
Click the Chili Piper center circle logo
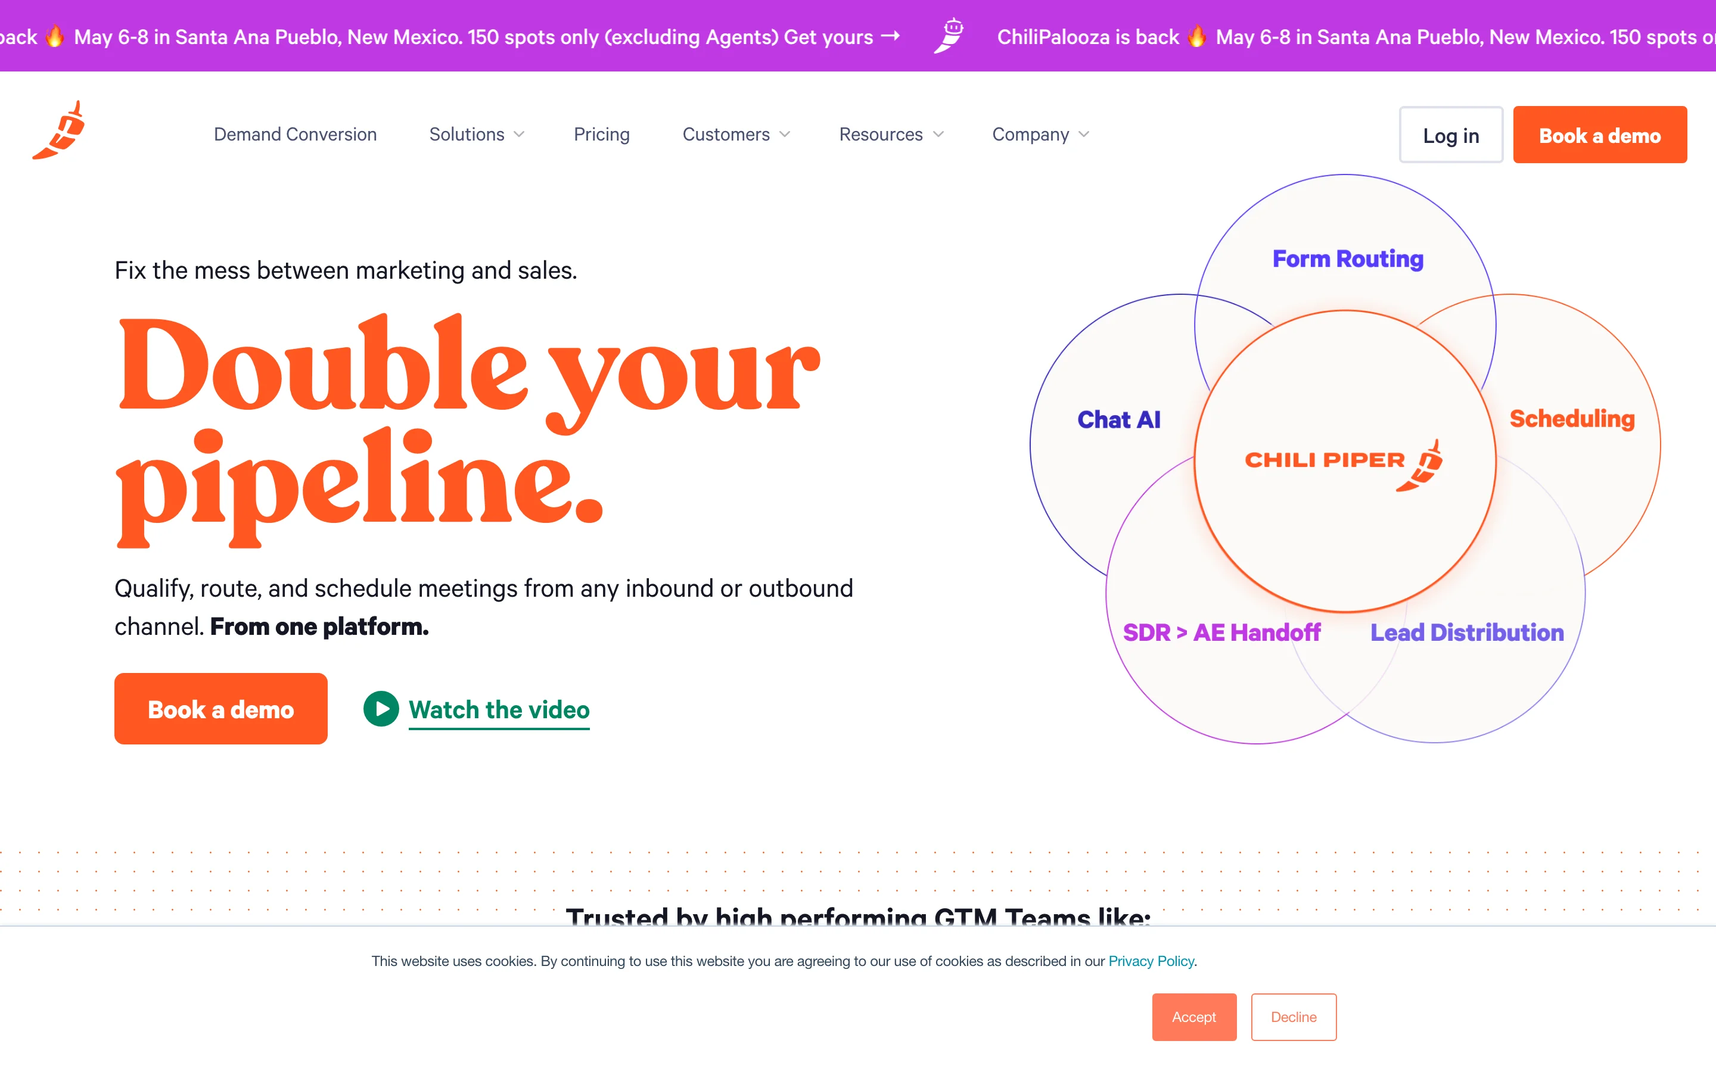click(1344, 461)
